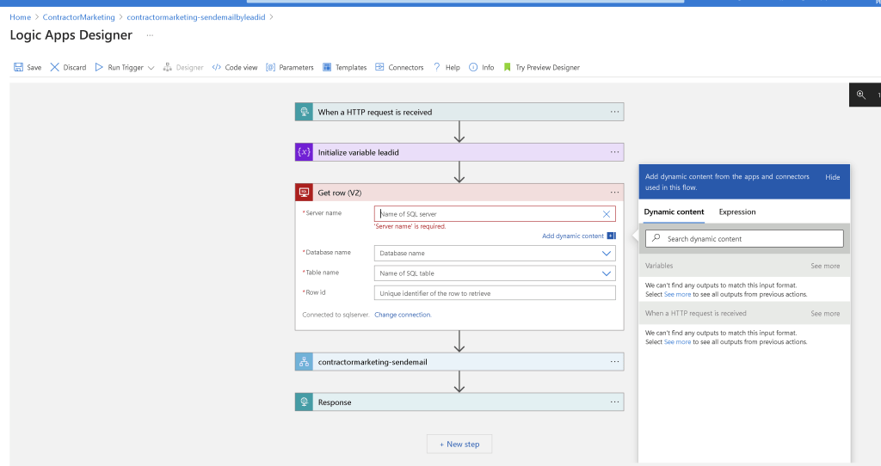The image size is (881, 466).
Task: Expand Initialize variable leadid step
Action: click(x=459, y=152)
